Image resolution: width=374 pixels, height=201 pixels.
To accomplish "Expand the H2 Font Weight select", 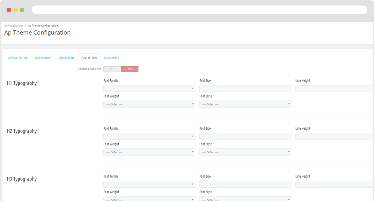I will 149,152.
